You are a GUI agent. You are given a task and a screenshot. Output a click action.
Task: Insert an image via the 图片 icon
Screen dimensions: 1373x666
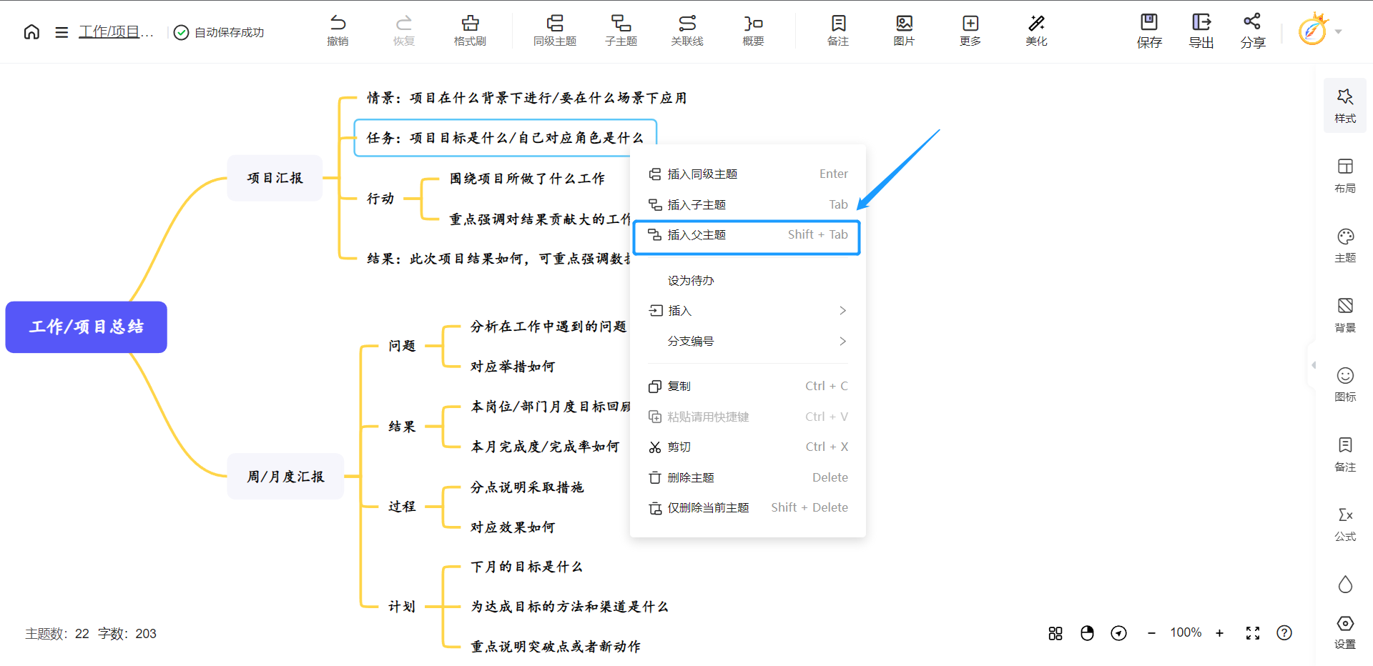904,30
